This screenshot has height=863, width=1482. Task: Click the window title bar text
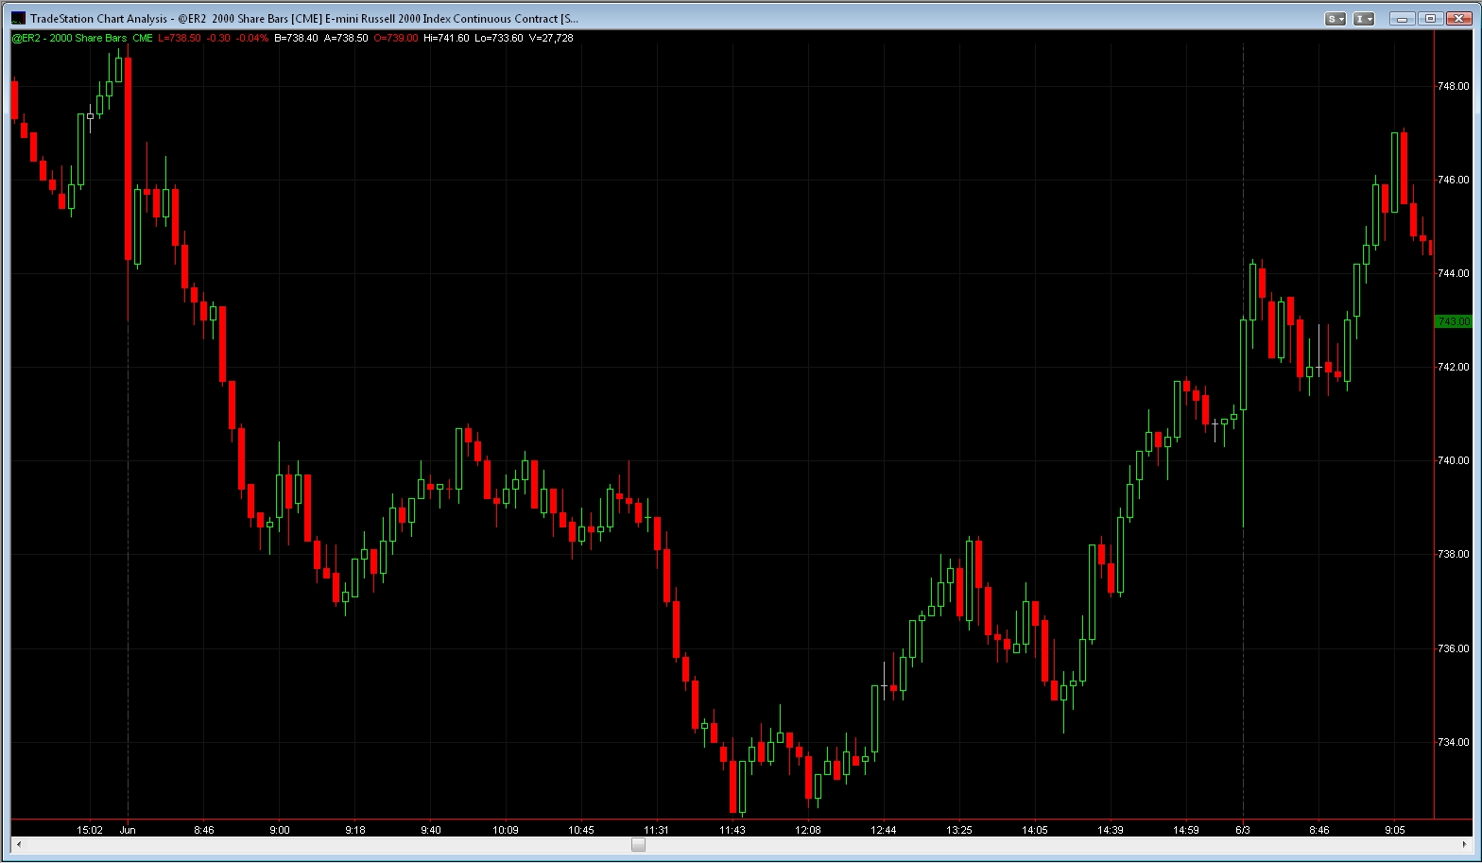click(304, 19)
